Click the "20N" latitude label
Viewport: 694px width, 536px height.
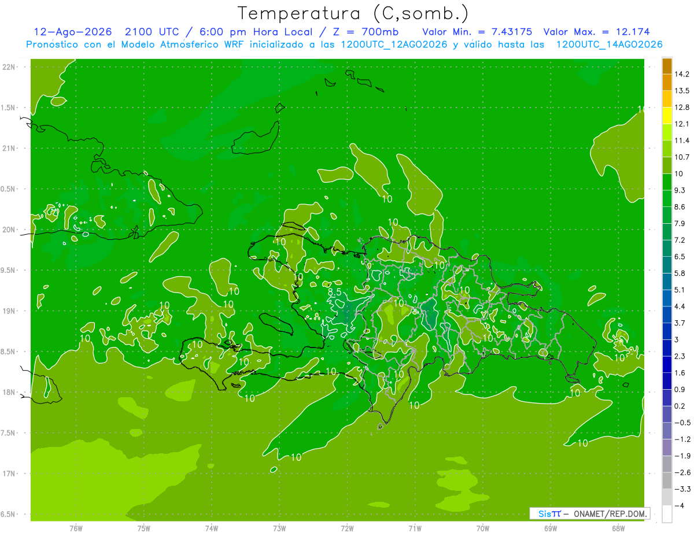(9, 230)
